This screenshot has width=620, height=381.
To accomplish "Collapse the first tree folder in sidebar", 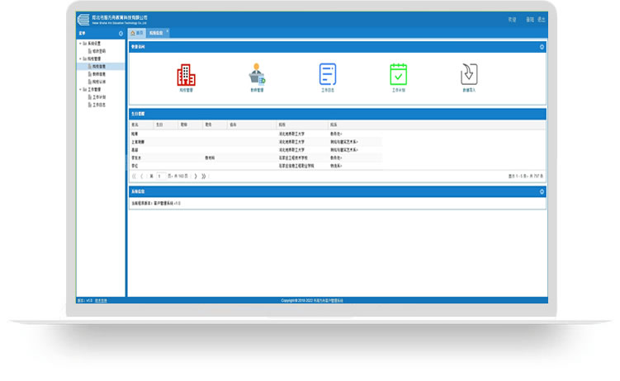I will coord(80,43).
